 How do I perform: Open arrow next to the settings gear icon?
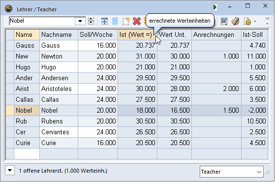click(255, 21)
